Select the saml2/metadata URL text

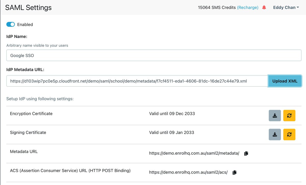(x=194, y=153)
